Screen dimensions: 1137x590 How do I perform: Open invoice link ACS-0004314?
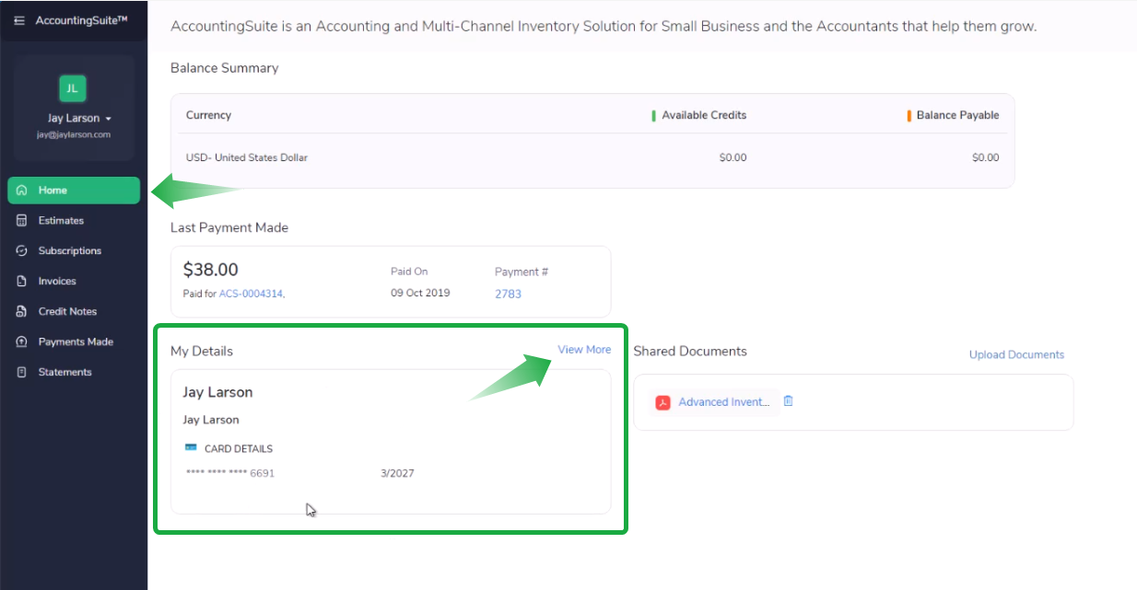click(x=252, y=294)
